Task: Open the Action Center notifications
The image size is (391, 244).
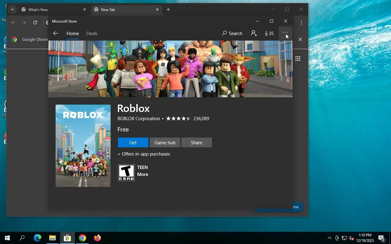Action: 382,238
